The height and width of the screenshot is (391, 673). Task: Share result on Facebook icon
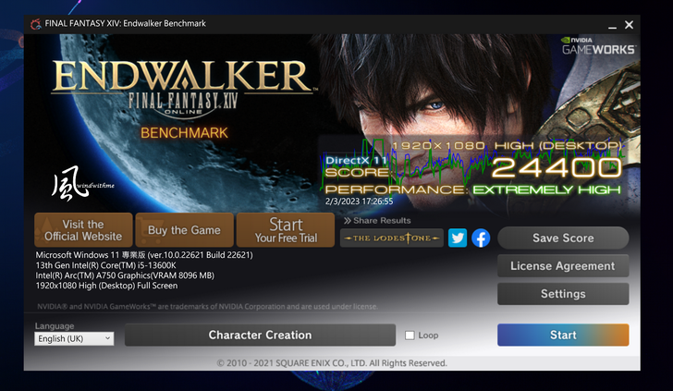(481, 238)
